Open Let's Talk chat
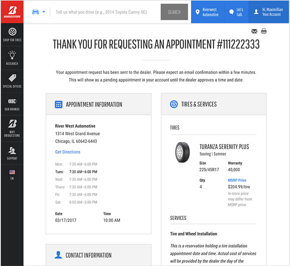This screenshot has height=266, width=290. tap(235, 12)
